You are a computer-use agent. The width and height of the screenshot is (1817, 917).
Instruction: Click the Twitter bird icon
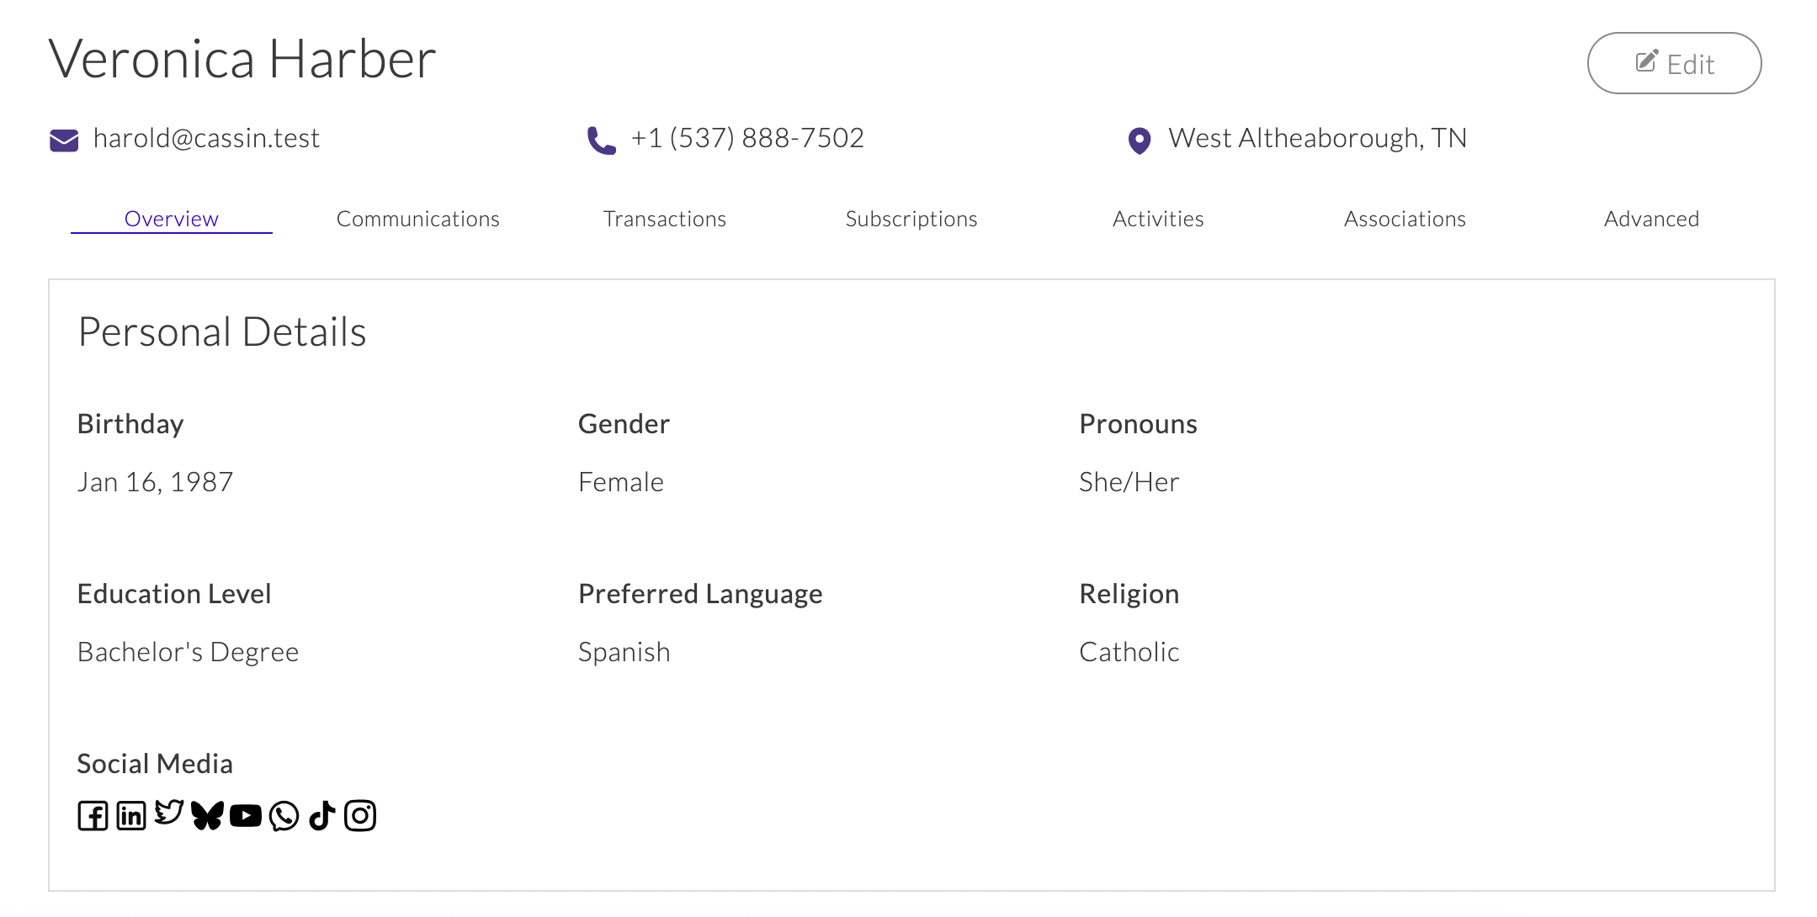[x=168, y=813]
